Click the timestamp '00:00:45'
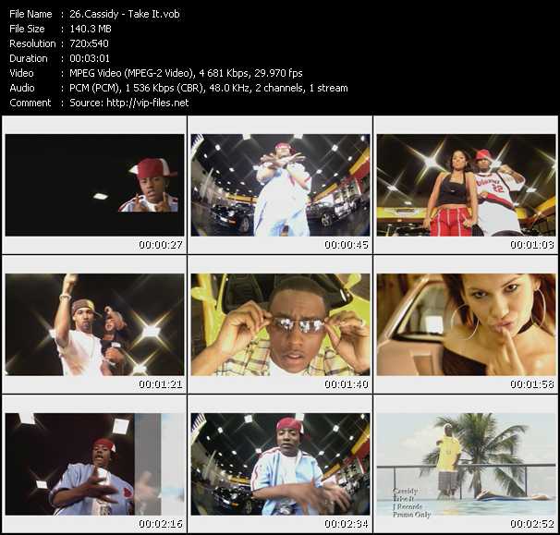Image resolution: width=560 pixels, height=535 pixels. [347, 245]
